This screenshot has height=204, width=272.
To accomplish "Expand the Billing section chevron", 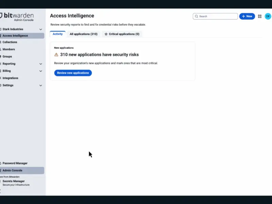I will tap(41, 71).
